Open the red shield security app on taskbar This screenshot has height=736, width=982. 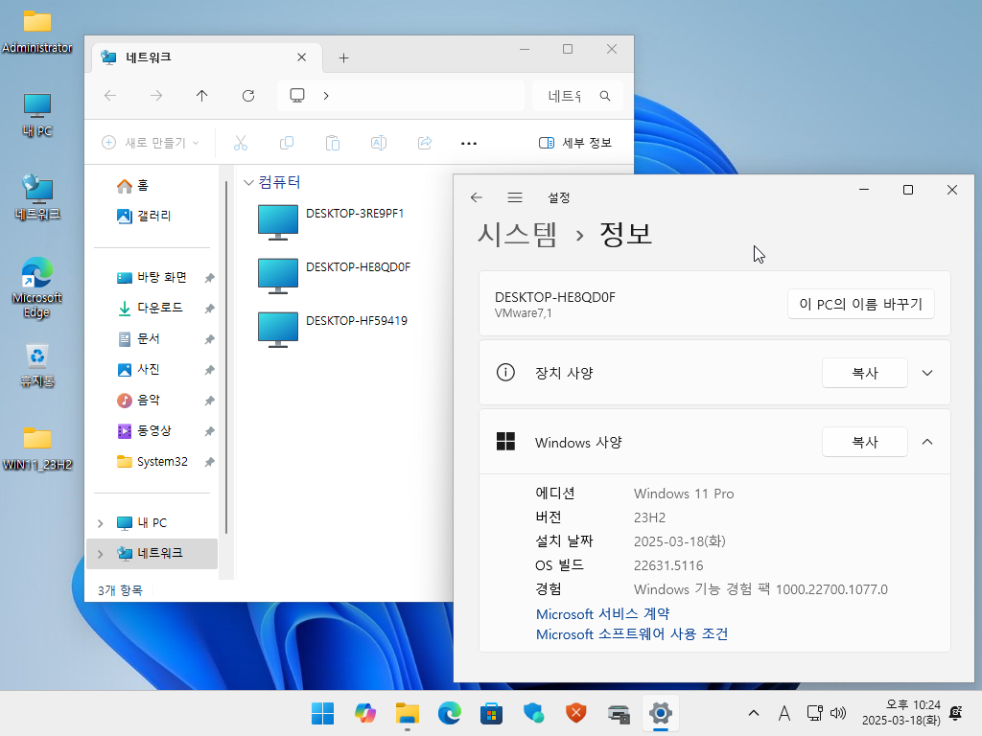coord(576,713)
